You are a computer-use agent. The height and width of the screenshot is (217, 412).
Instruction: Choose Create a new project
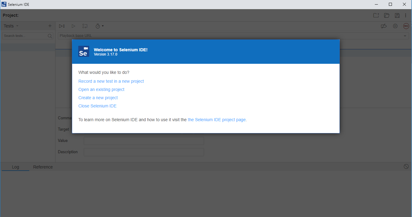[x=98, y=98]
